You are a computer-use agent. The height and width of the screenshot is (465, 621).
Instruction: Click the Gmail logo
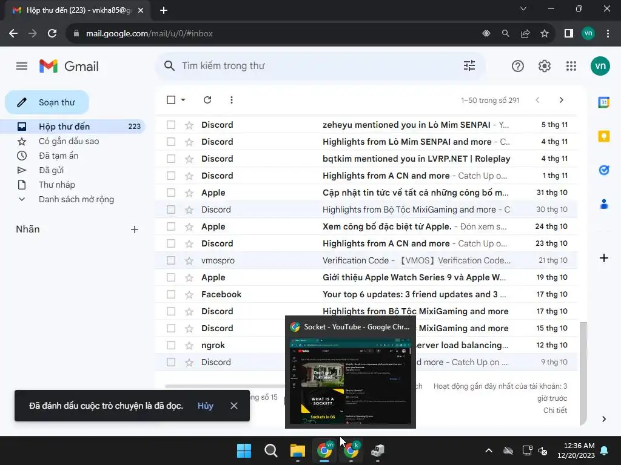(69, 66)
